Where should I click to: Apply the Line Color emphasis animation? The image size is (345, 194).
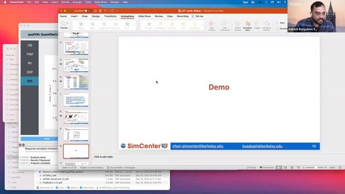[172, 25]
